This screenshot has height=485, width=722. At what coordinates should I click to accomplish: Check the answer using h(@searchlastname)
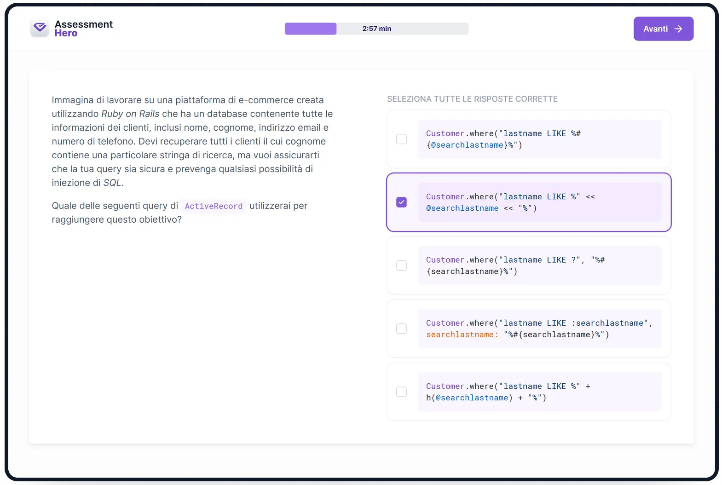coord(401,392)
